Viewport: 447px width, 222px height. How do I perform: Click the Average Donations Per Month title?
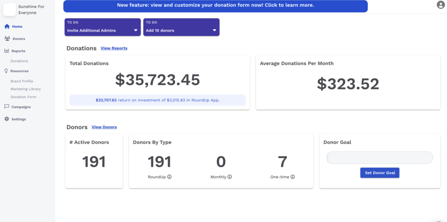tap(297, 63)
